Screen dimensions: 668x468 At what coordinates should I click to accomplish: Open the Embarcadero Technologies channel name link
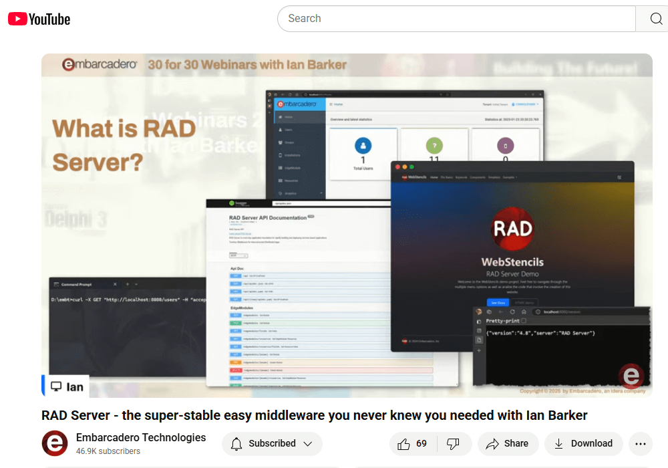click(x=140, y=437)
